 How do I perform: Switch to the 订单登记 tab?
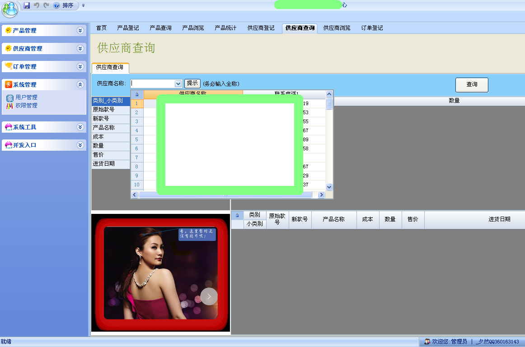click(372, 28)
